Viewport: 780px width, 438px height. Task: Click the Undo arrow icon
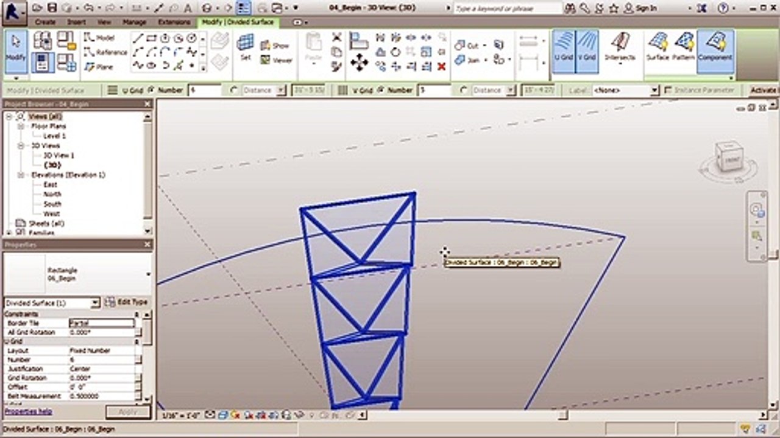click(89, 8)
